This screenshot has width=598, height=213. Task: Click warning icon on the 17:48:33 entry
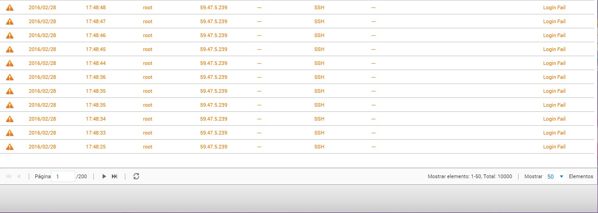pos(10,133)
